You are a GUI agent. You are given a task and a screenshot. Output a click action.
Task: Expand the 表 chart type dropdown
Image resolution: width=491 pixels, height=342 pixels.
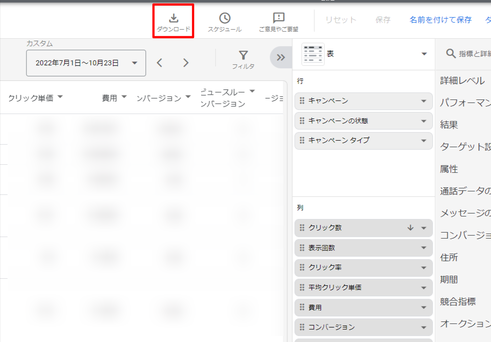424,54
